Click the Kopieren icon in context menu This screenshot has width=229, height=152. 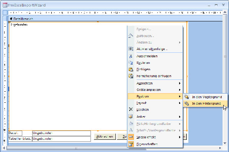[x=131, y=63]
